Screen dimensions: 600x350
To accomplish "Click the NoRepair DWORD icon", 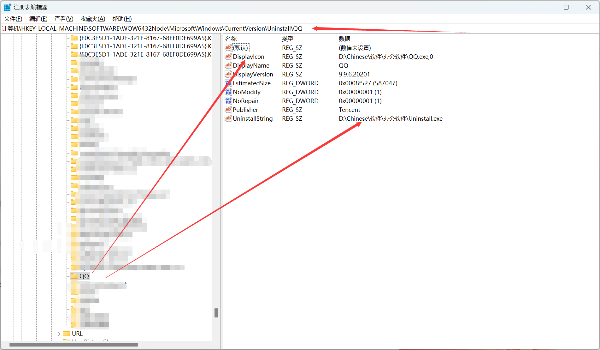I will [228, 100].
